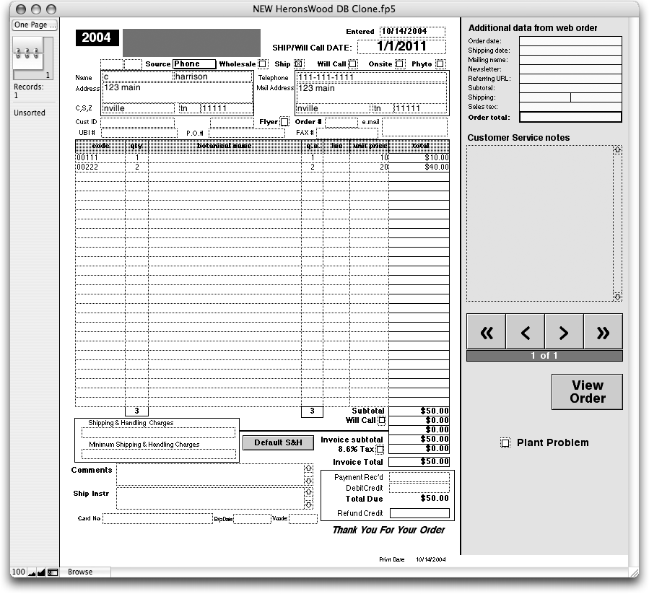Viewport: 649px width, 594px height.
Task: Click the Comments text box
Action: [x=211, y=475]
